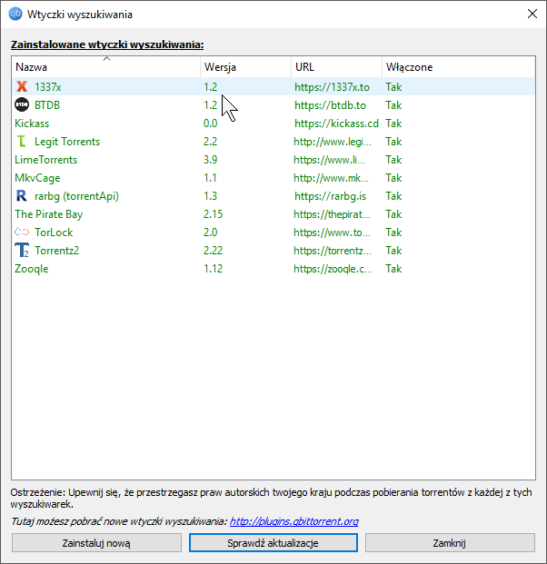Close the Wtyczki wyszukiwania dialog window
The height and width of the screenshot is (564, 547).
pos(532,14)
